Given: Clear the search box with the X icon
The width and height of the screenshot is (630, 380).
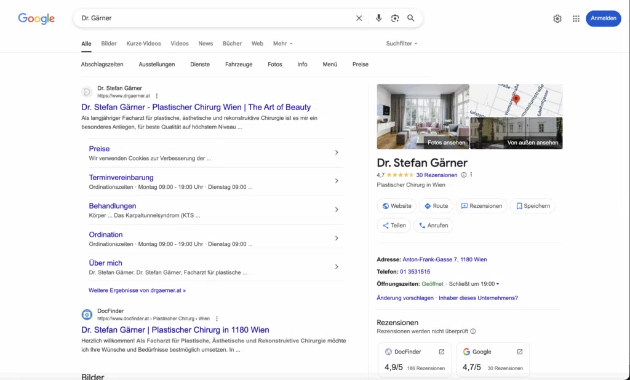Looking at the screenshot, I should [359, 18].
